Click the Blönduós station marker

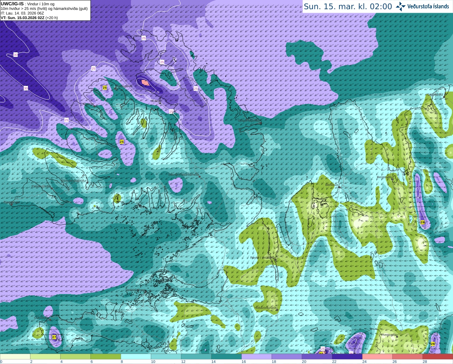(x=339, y=187)
